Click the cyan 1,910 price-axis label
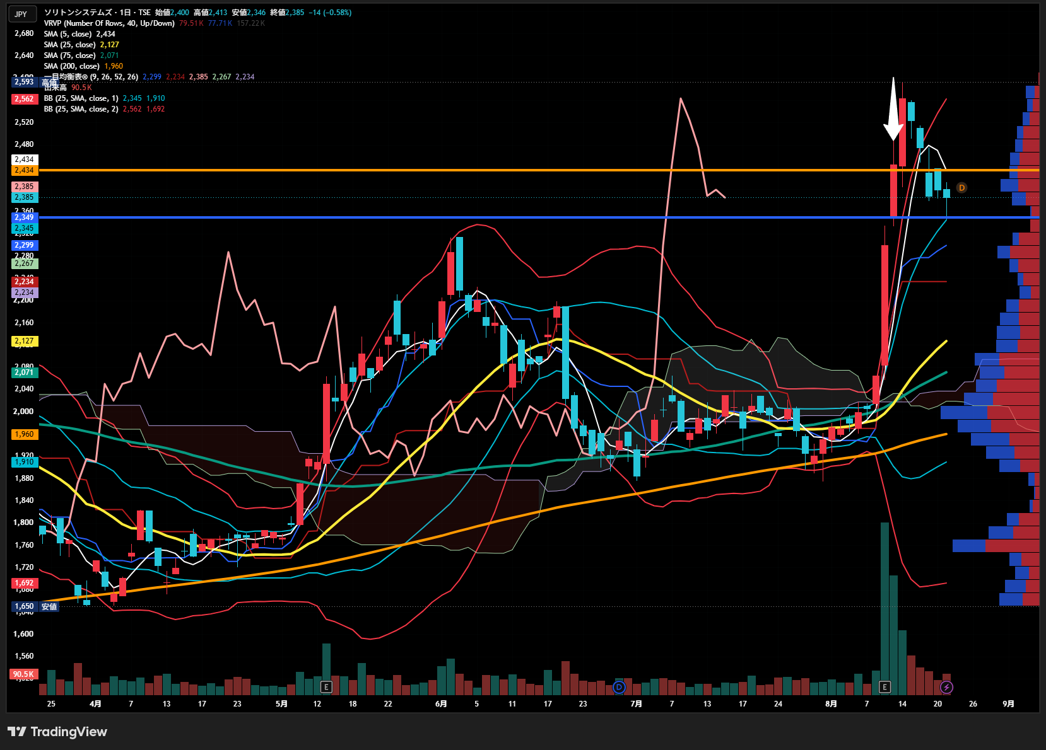Viewport: 1046px width, 750px height. point(24,462)
